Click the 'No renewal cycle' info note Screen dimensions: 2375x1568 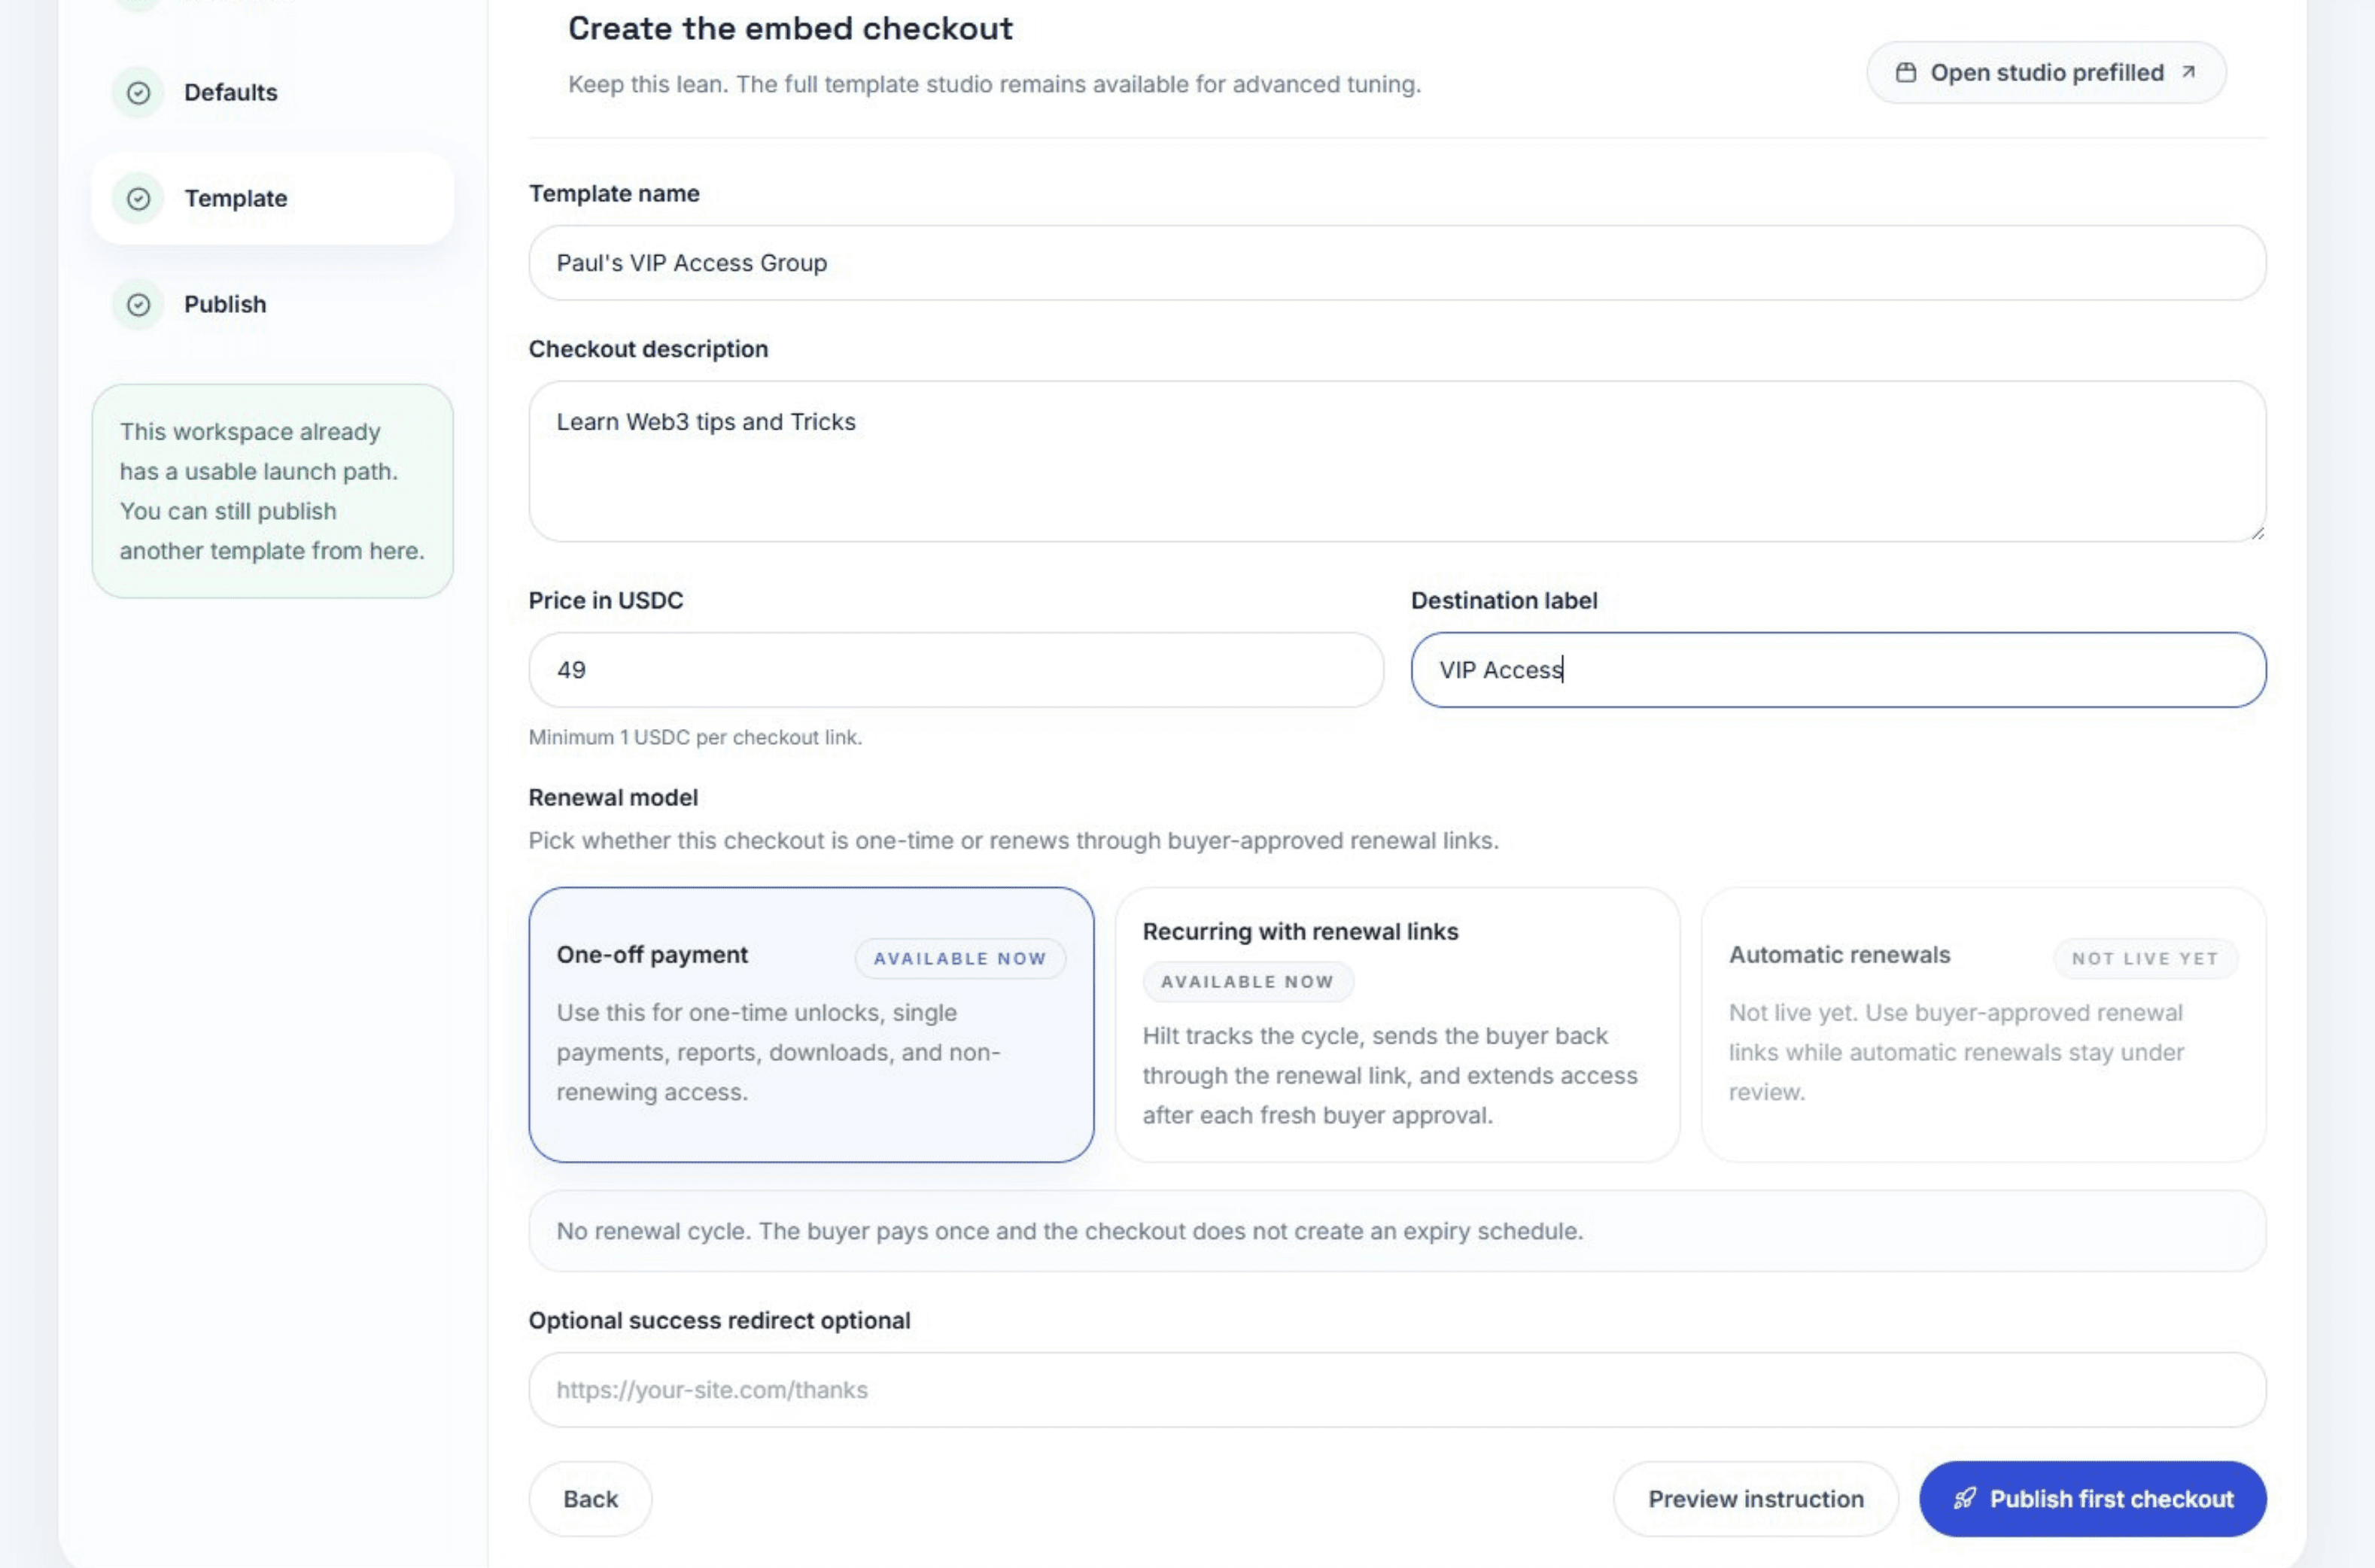[1397, 1231]
